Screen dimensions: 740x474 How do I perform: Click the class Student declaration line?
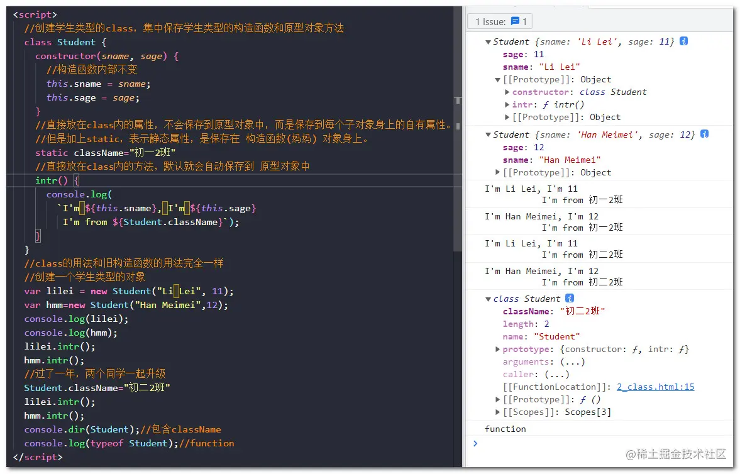coord(65,43)
